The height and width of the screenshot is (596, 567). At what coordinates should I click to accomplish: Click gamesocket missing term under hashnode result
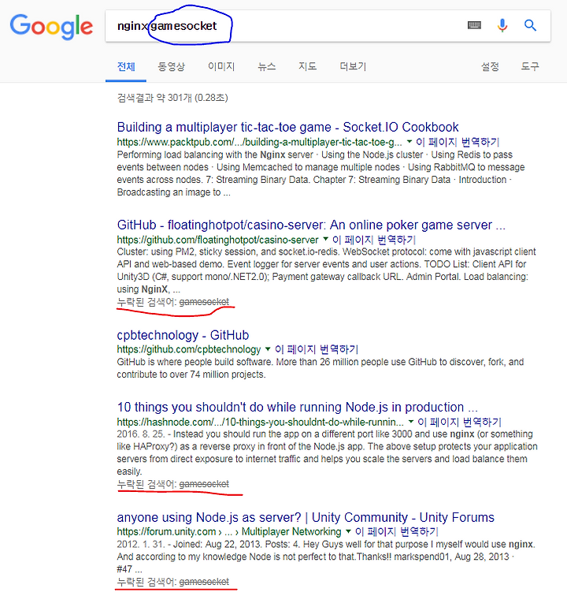(x=204, y=484)
